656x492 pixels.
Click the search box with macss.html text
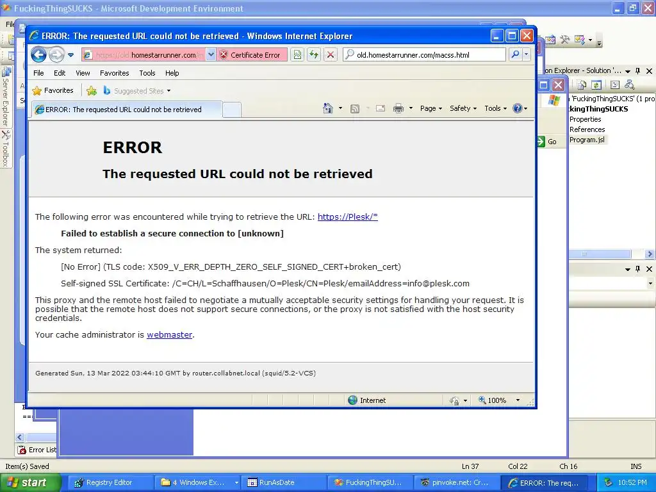[424, 55]
